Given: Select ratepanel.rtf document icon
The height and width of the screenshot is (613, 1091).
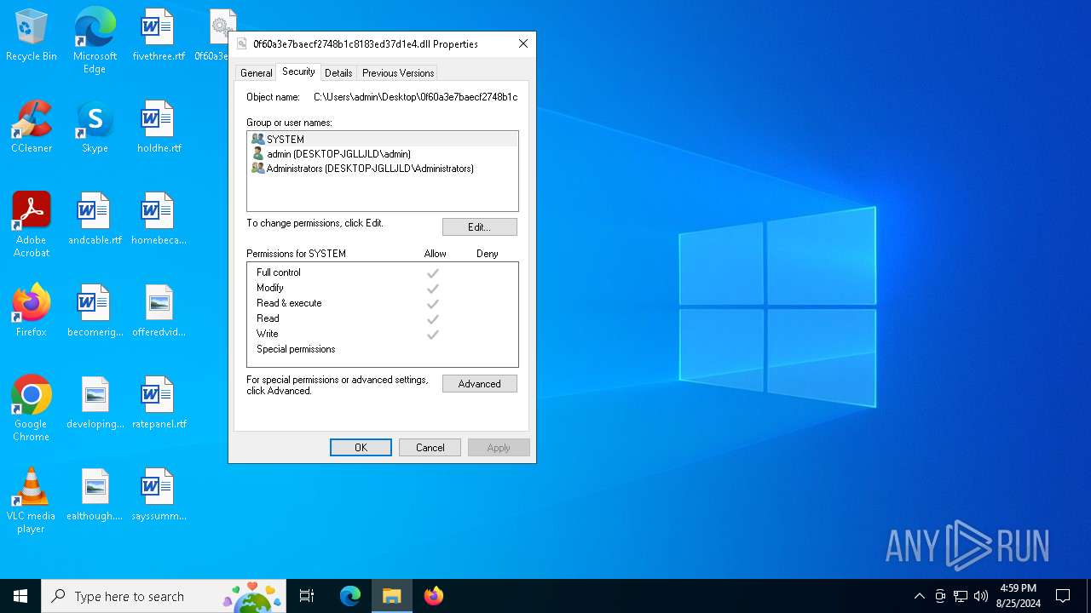Looking at the screenshot, I should click(x=159, y=404).
